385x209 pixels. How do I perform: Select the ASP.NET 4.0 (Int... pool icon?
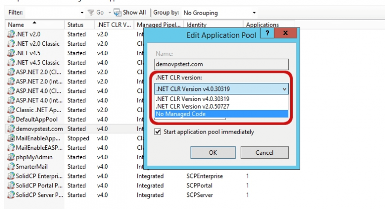click(x=11, y=100)
